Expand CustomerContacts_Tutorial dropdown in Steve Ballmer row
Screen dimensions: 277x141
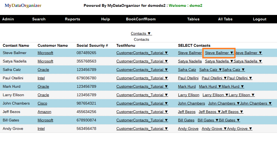pyautogui.click(x=142, y=53)
